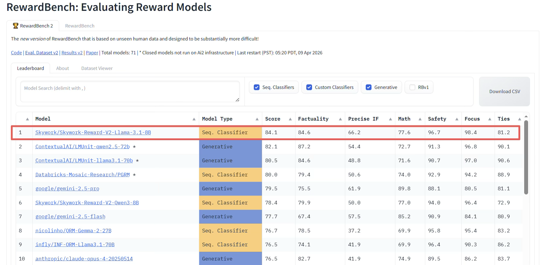Enable the RBv1 checkbox
This screenshot has height=265, width=545.
412,87
